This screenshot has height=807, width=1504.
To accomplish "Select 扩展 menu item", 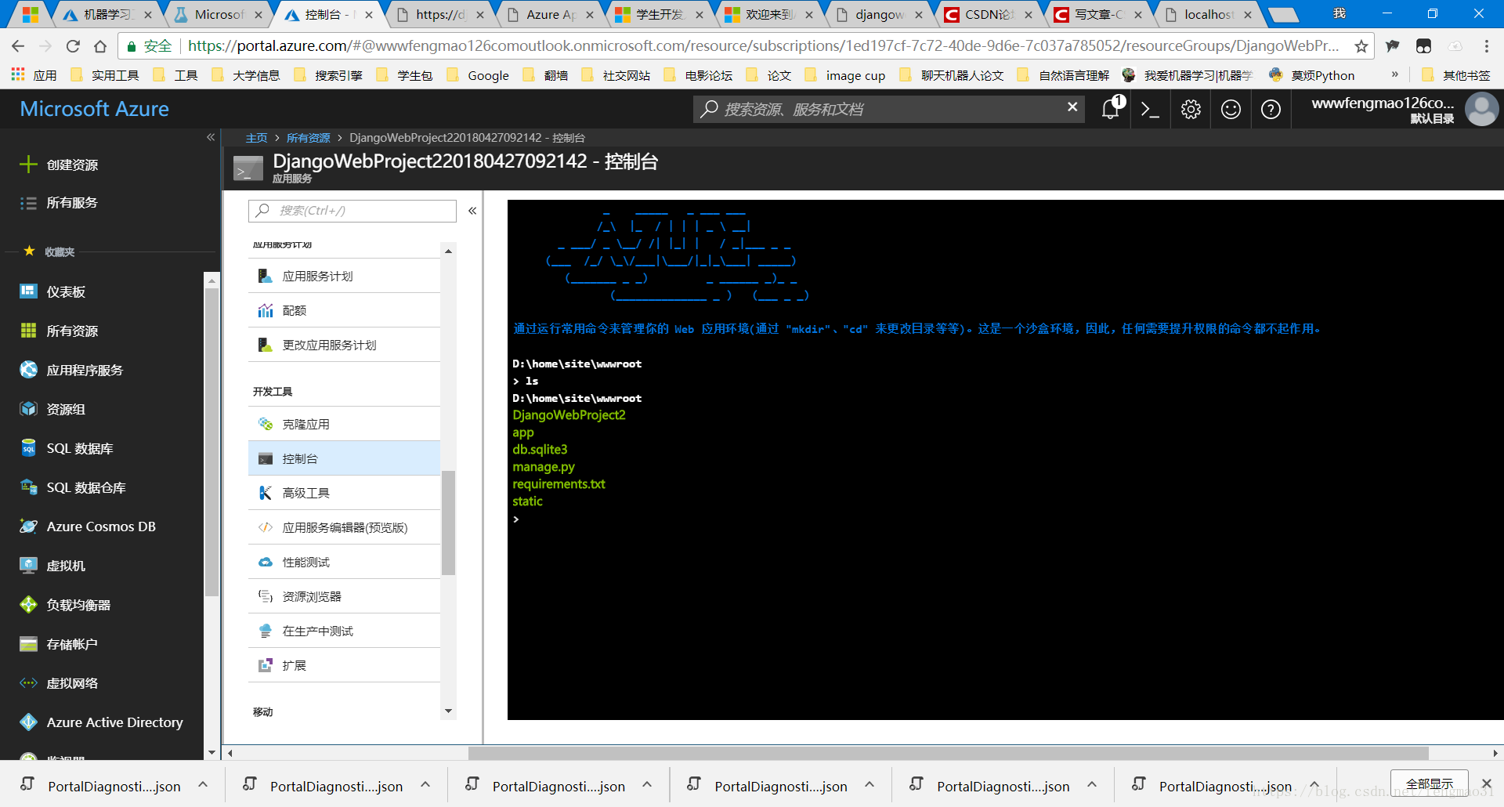I will coord(344,665).
